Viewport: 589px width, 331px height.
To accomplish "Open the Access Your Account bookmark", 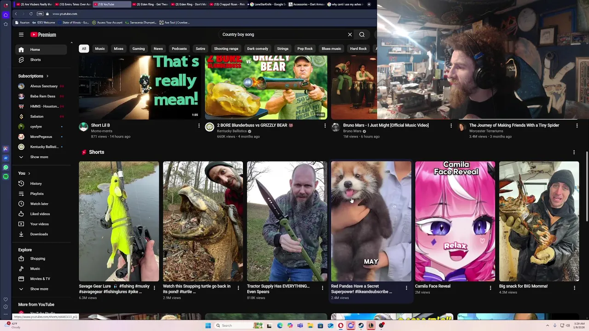I will coord(107,23).
